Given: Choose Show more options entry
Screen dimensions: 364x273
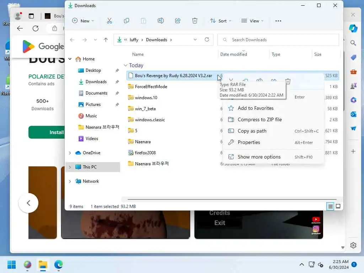Looking at the screenshot, I should [x=273, y=157].
